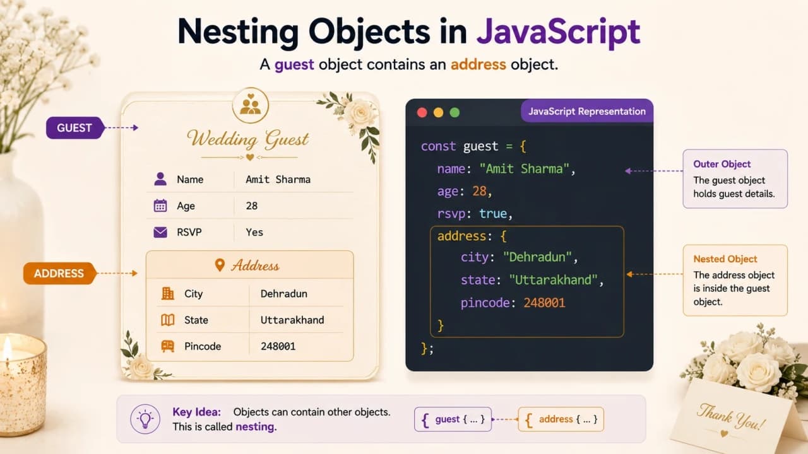The height and width of the screenshot is (454, 808).
Task: Click the guest { ... } chip
Action: click(x=453, y=419)
